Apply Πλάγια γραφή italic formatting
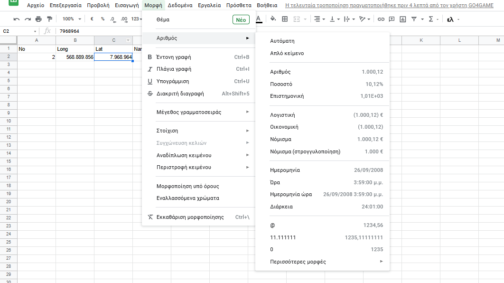Screen dimensions: 504x283 point(199,69)
